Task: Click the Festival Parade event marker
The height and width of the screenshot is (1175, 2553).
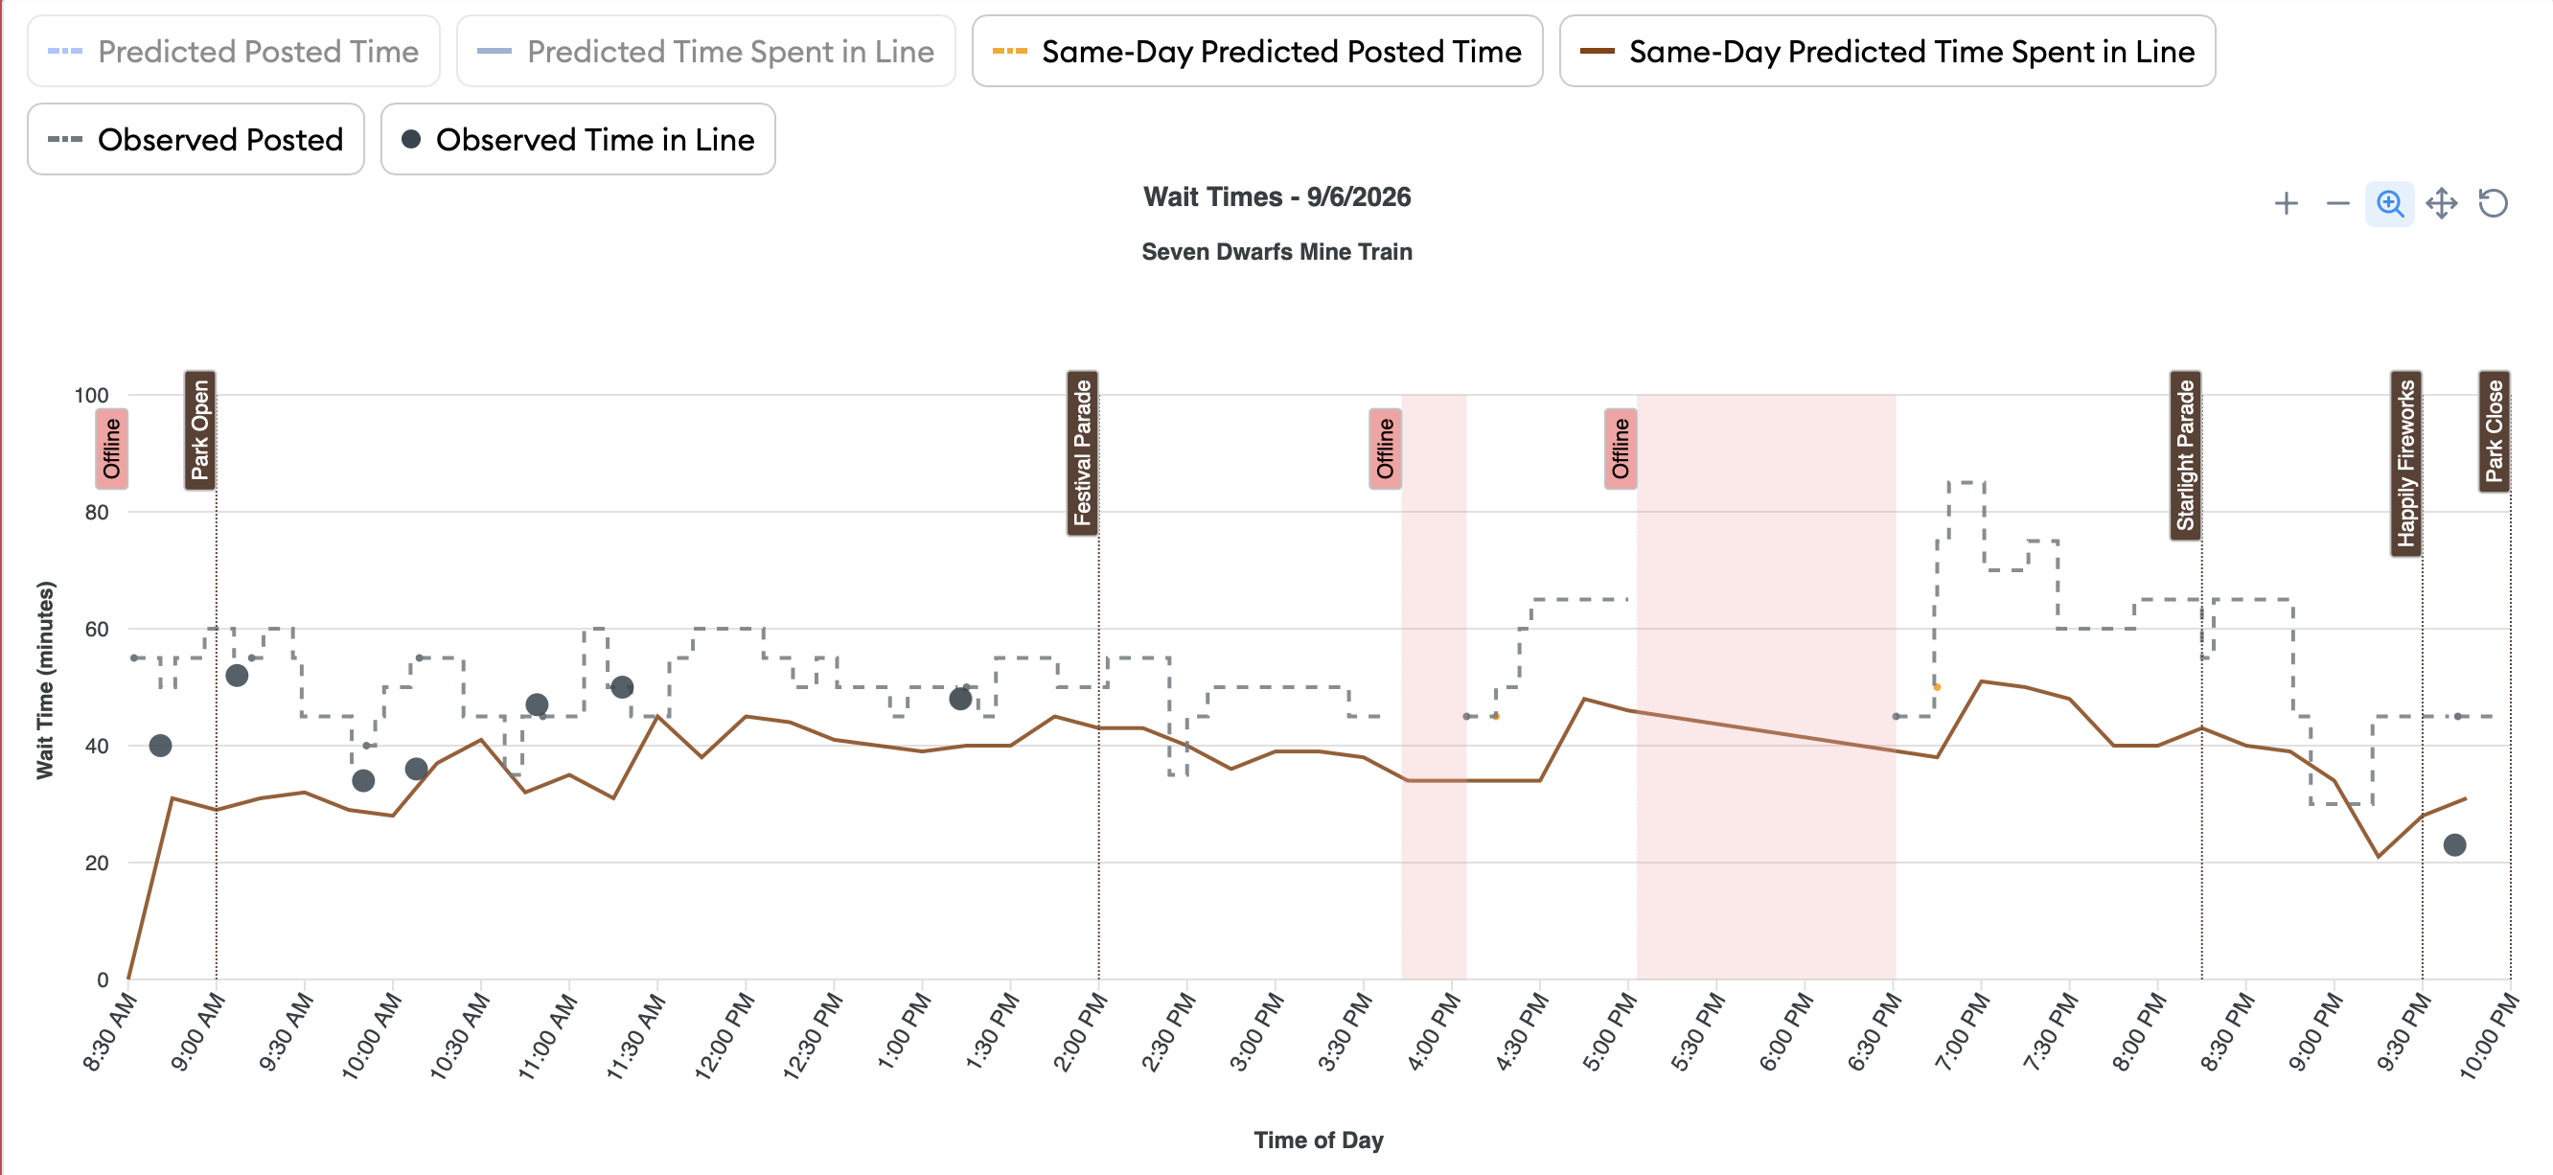Action: point(1082,452)
